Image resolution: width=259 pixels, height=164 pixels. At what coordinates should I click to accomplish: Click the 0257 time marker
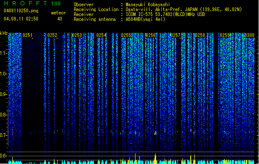[175, 35]
